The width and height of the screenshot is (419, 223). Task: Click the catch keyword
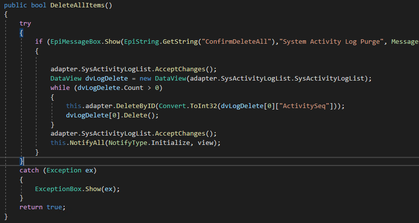[x=29, y=170]
